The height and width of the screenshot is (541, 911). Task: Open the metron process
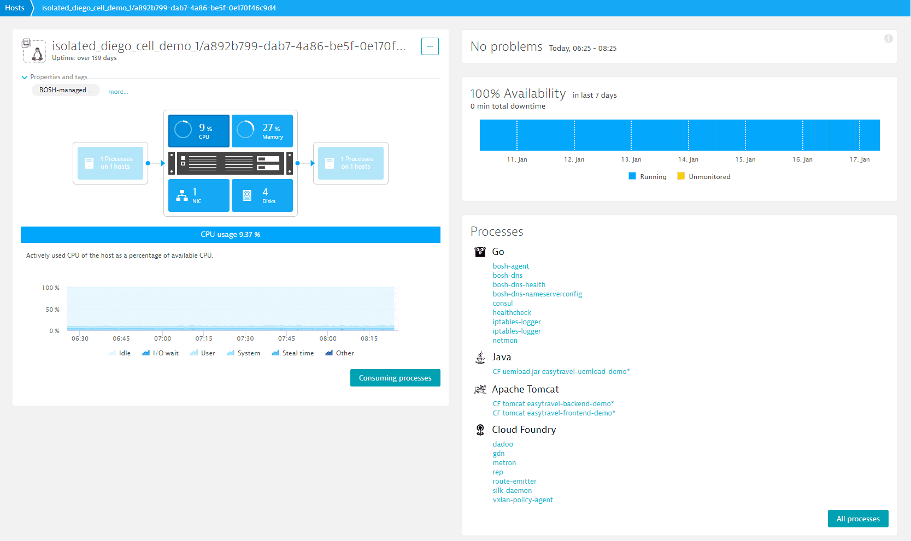(x=504, y=463)
